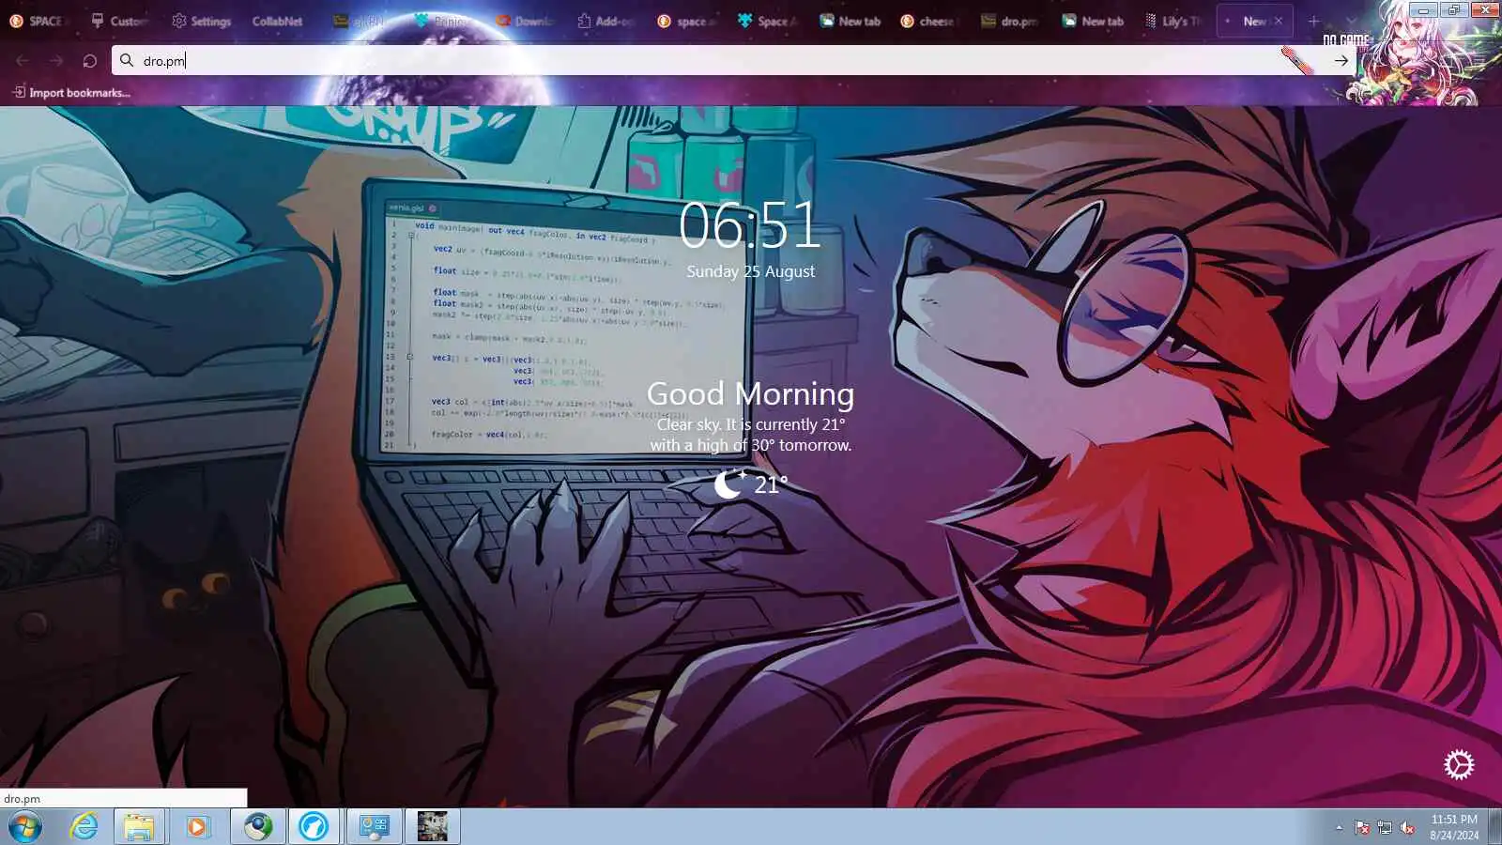Click Import bookmarks link
Viewport: 1502px width, 845px height.
click(x=71, y=92)
